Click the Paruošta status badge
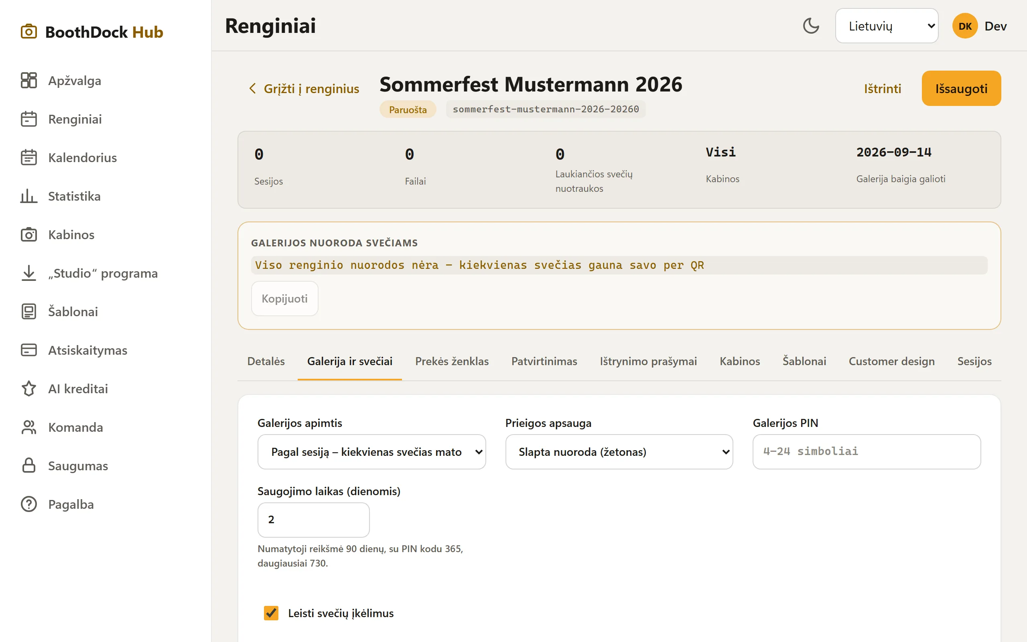 coord(408,109)
